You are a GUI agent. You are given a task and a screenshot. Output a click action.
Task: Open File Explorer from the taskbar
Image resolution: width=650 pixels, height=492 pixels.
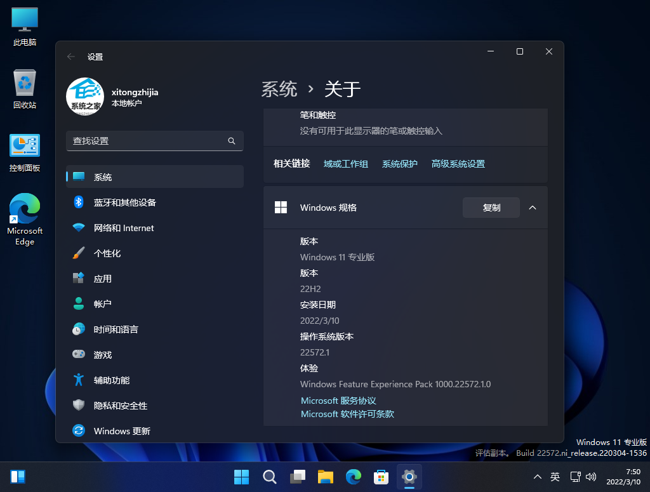(326, 476)
